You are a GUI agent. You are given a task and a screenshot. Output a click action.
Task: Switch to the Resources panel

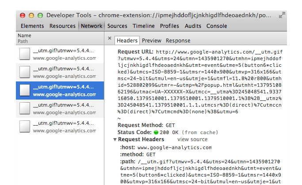click(x=62, y=26)
